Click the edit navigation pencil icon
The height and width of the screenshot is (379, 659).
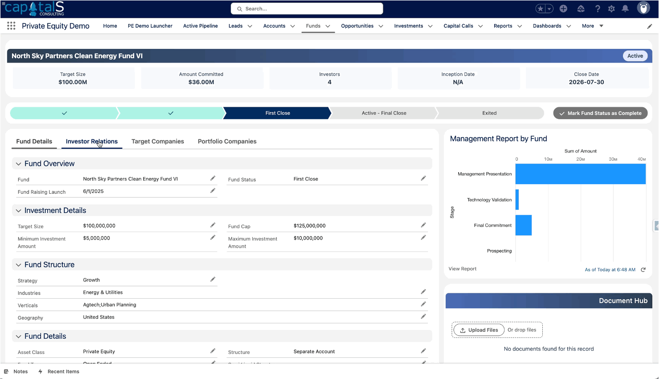[649, 26]
